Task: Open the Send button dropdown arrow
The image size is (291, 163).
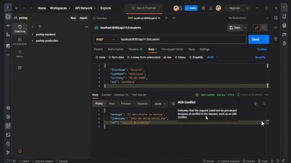Action: click(x=266, y=39)
